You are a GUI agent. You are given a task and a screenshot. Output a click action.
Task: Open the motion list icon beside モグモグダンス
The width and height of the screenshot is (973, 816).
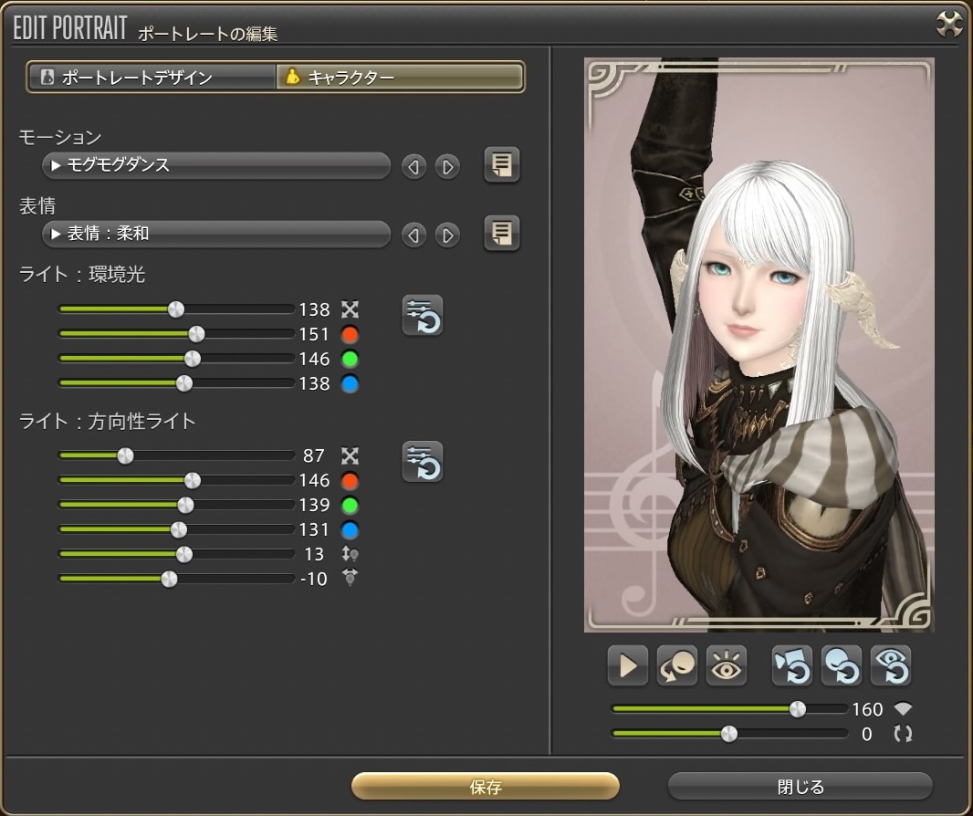(x=501, y=165)
